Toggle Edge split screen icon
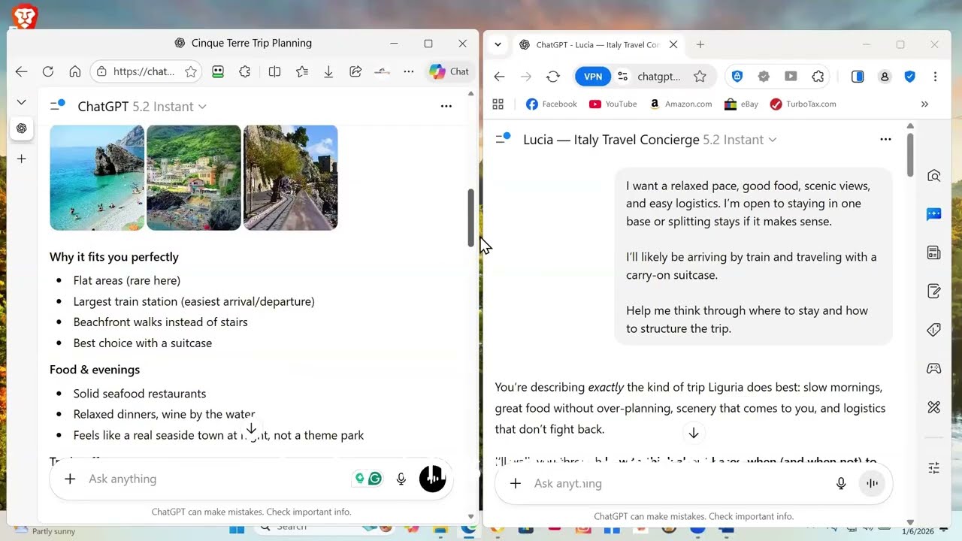 pyautogui.click(x=274, y=71)
